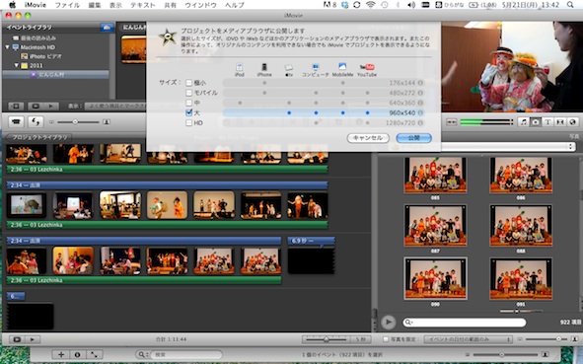Play selected photo preview in media browser

point(388,322)
